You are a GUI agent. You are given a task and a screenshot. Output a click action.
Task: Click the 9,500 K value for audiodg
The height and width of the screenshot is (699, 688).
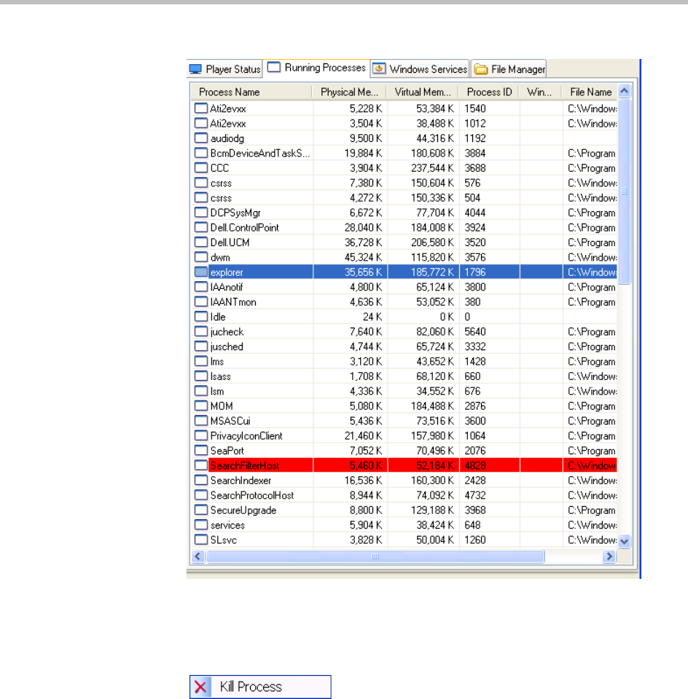[x=366, y=138]
